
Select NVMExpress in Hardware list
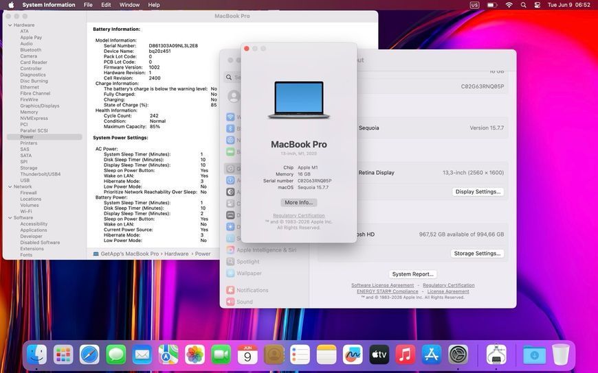pos(34,118)
